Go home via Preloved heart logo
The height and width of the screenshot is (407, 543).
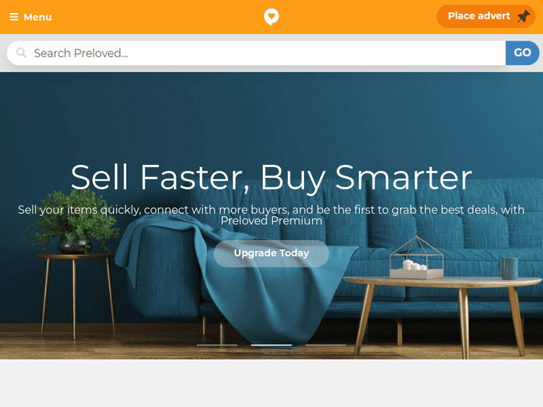[271, 17]
